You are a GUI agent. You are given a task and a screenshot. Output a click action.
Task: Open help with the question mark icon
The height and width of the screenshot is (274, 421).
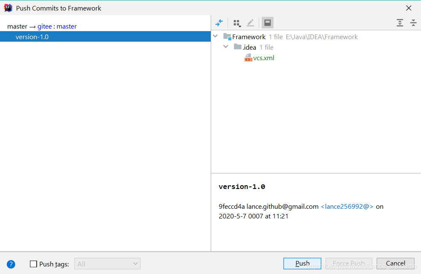(11, 264)
